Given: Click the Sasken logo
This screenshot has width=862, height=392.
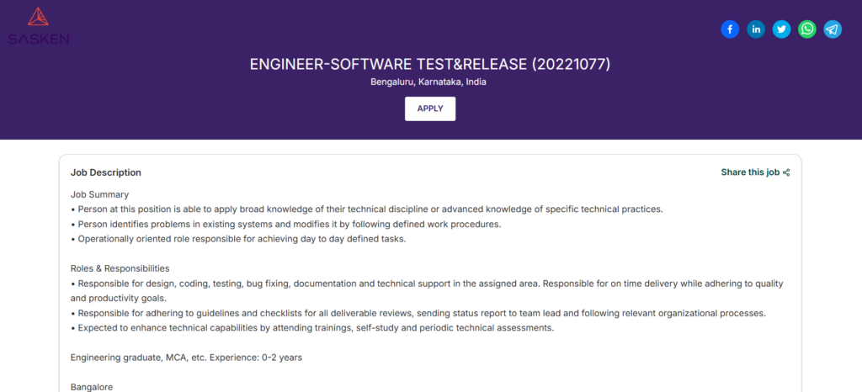Looking at the screenshot, I should [38, 26].
